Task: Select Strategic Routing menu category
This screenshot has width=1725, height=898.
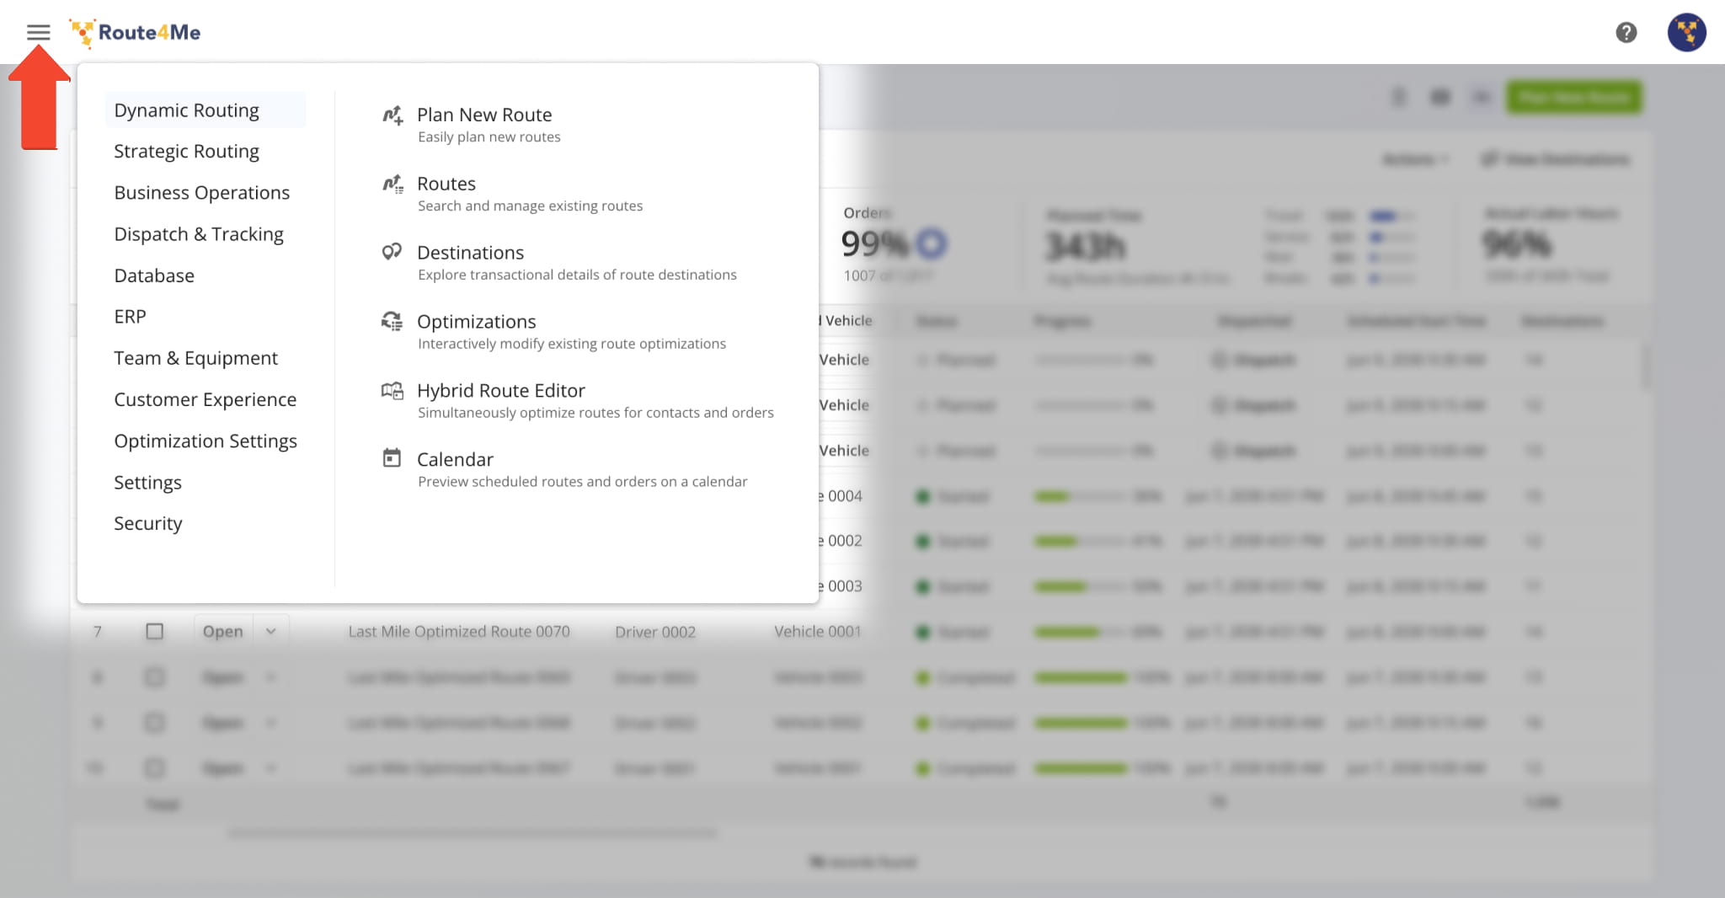Action: 186,152
